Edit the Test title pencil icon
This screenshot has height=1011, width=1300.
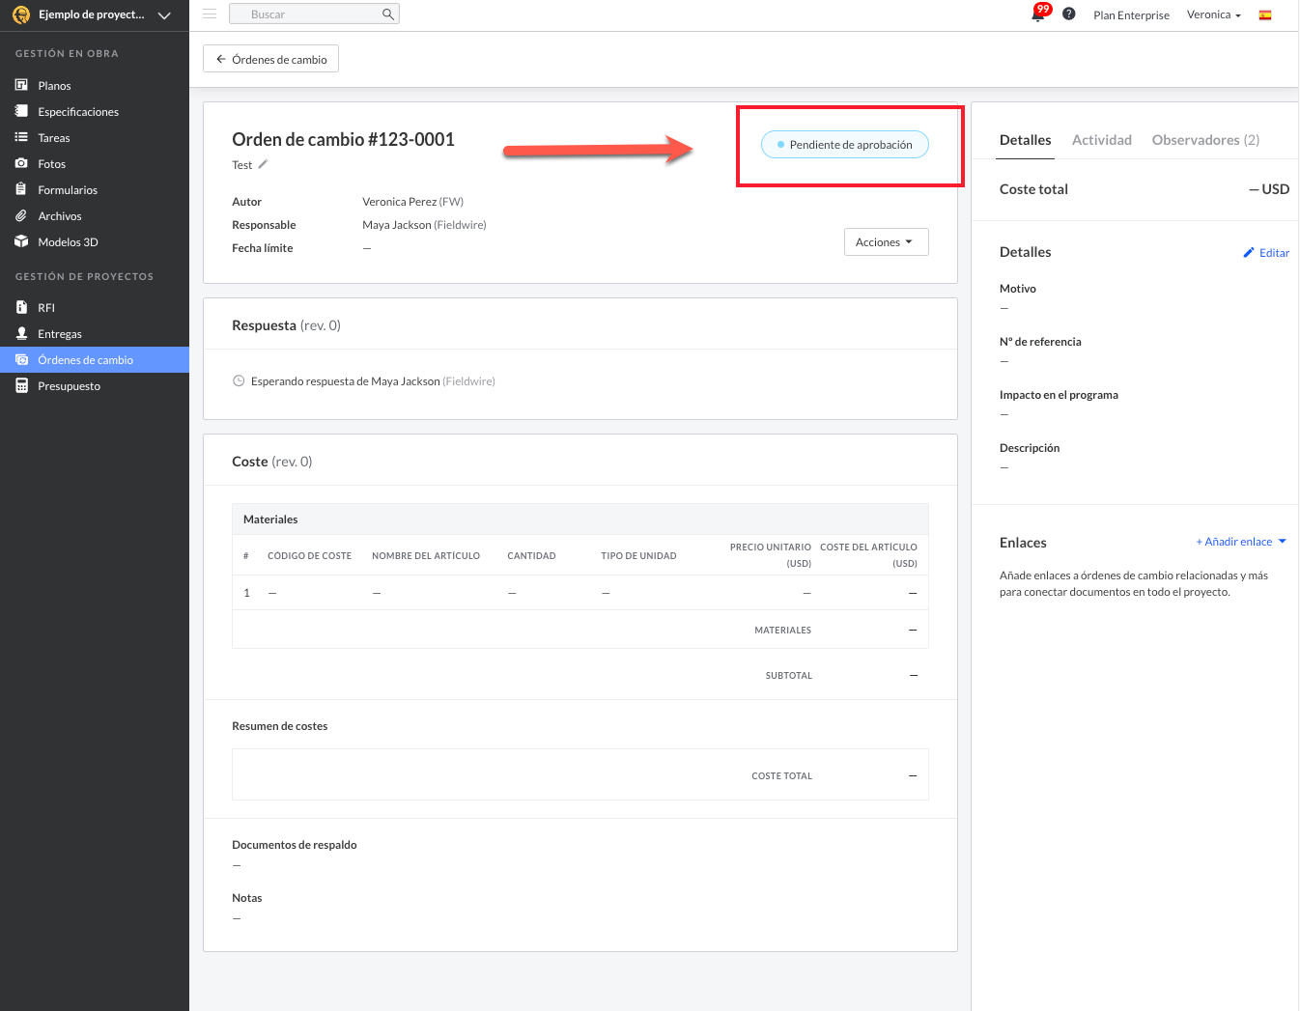(x=263, y=164)
